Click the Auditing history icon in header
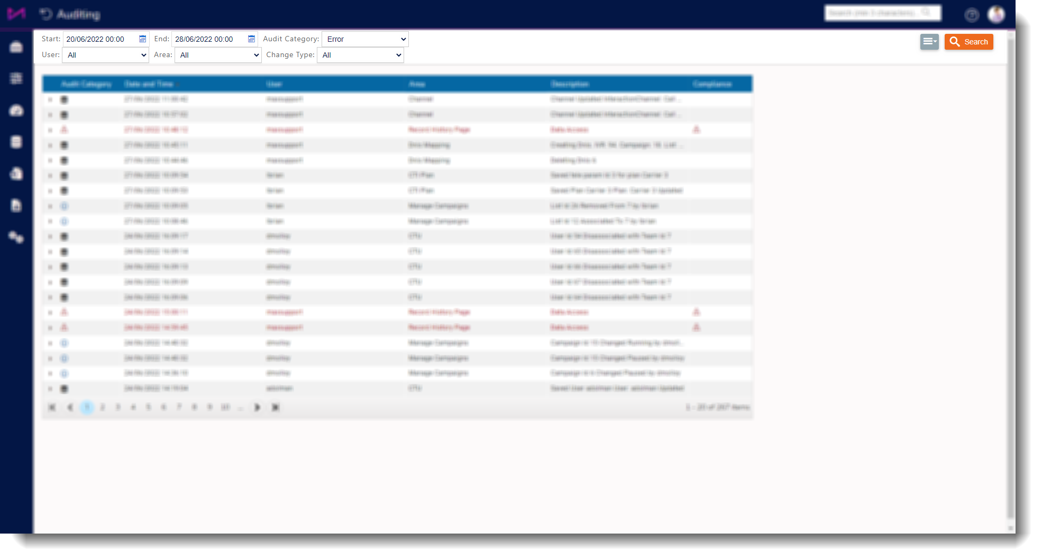 (46, 14)
